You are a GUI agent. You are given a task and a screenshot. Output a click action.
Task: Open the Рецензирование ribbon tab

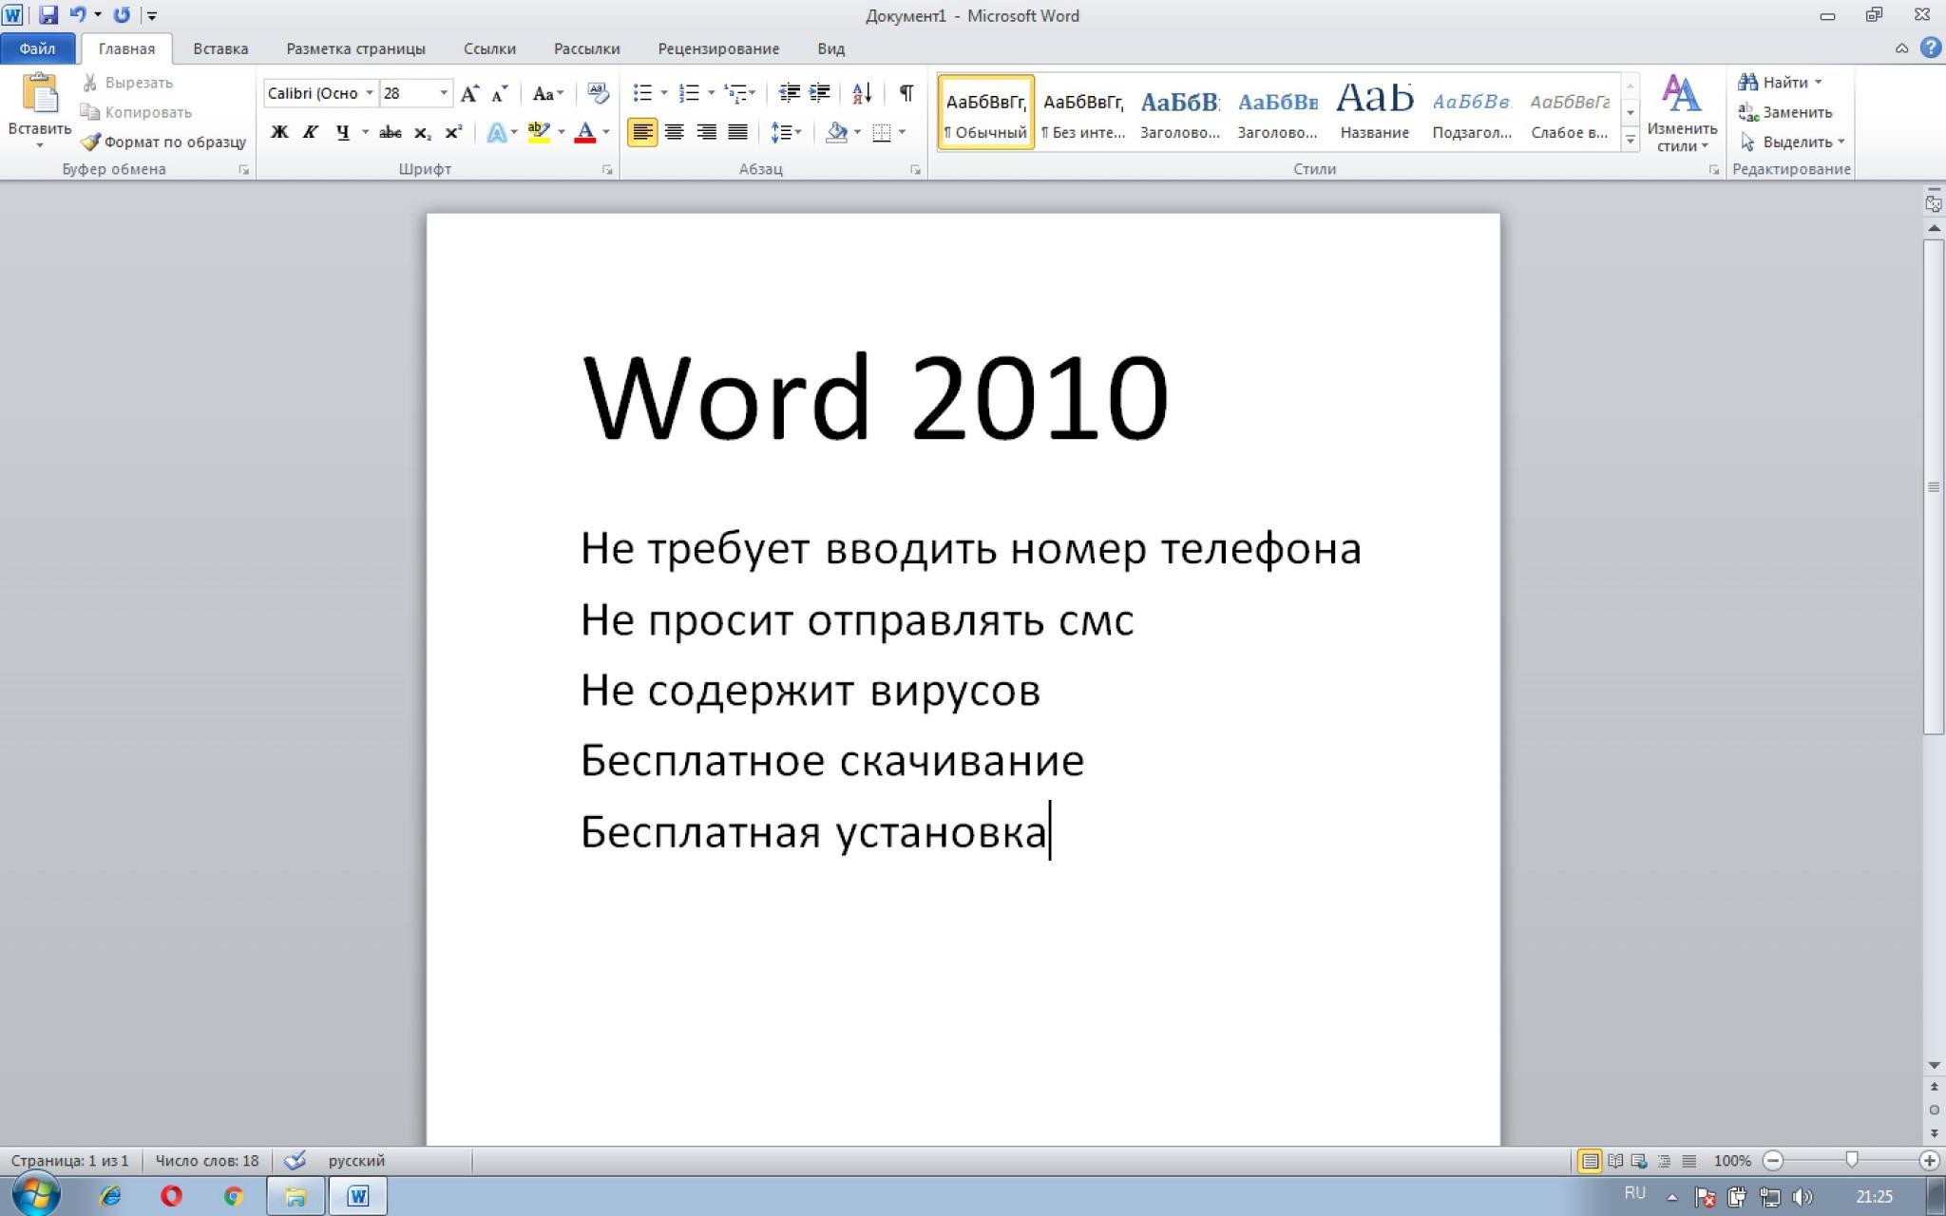(x=715, y=47)
